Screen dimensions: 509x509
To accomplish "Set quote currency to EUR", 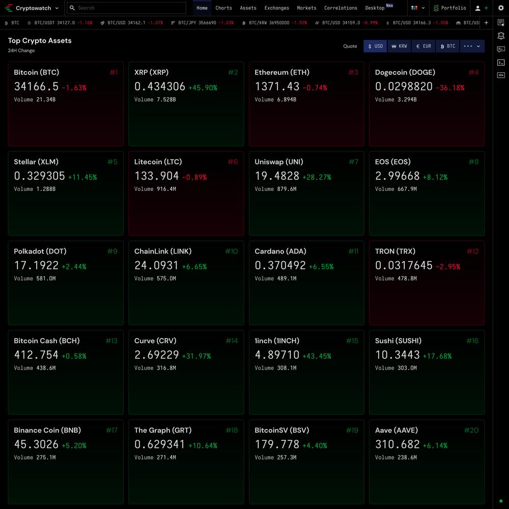I will (423, 46).
